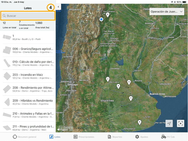Tap the field shape thumbnail for lot 209

click(x=7, y=102)
